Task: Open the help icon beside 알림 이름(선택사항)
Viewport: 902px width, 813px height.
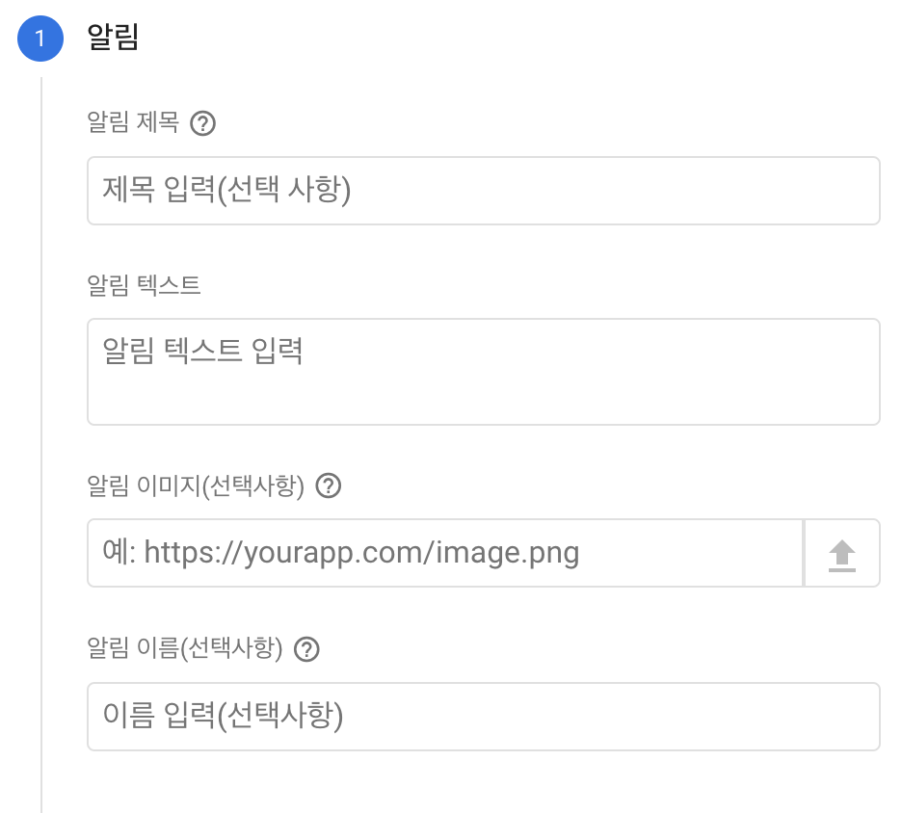Action: coord(306,649)
